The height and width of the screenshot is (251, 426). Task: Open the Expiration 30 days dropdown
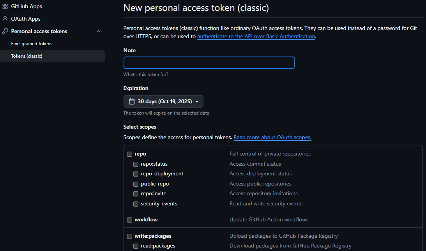coord(163,101)
